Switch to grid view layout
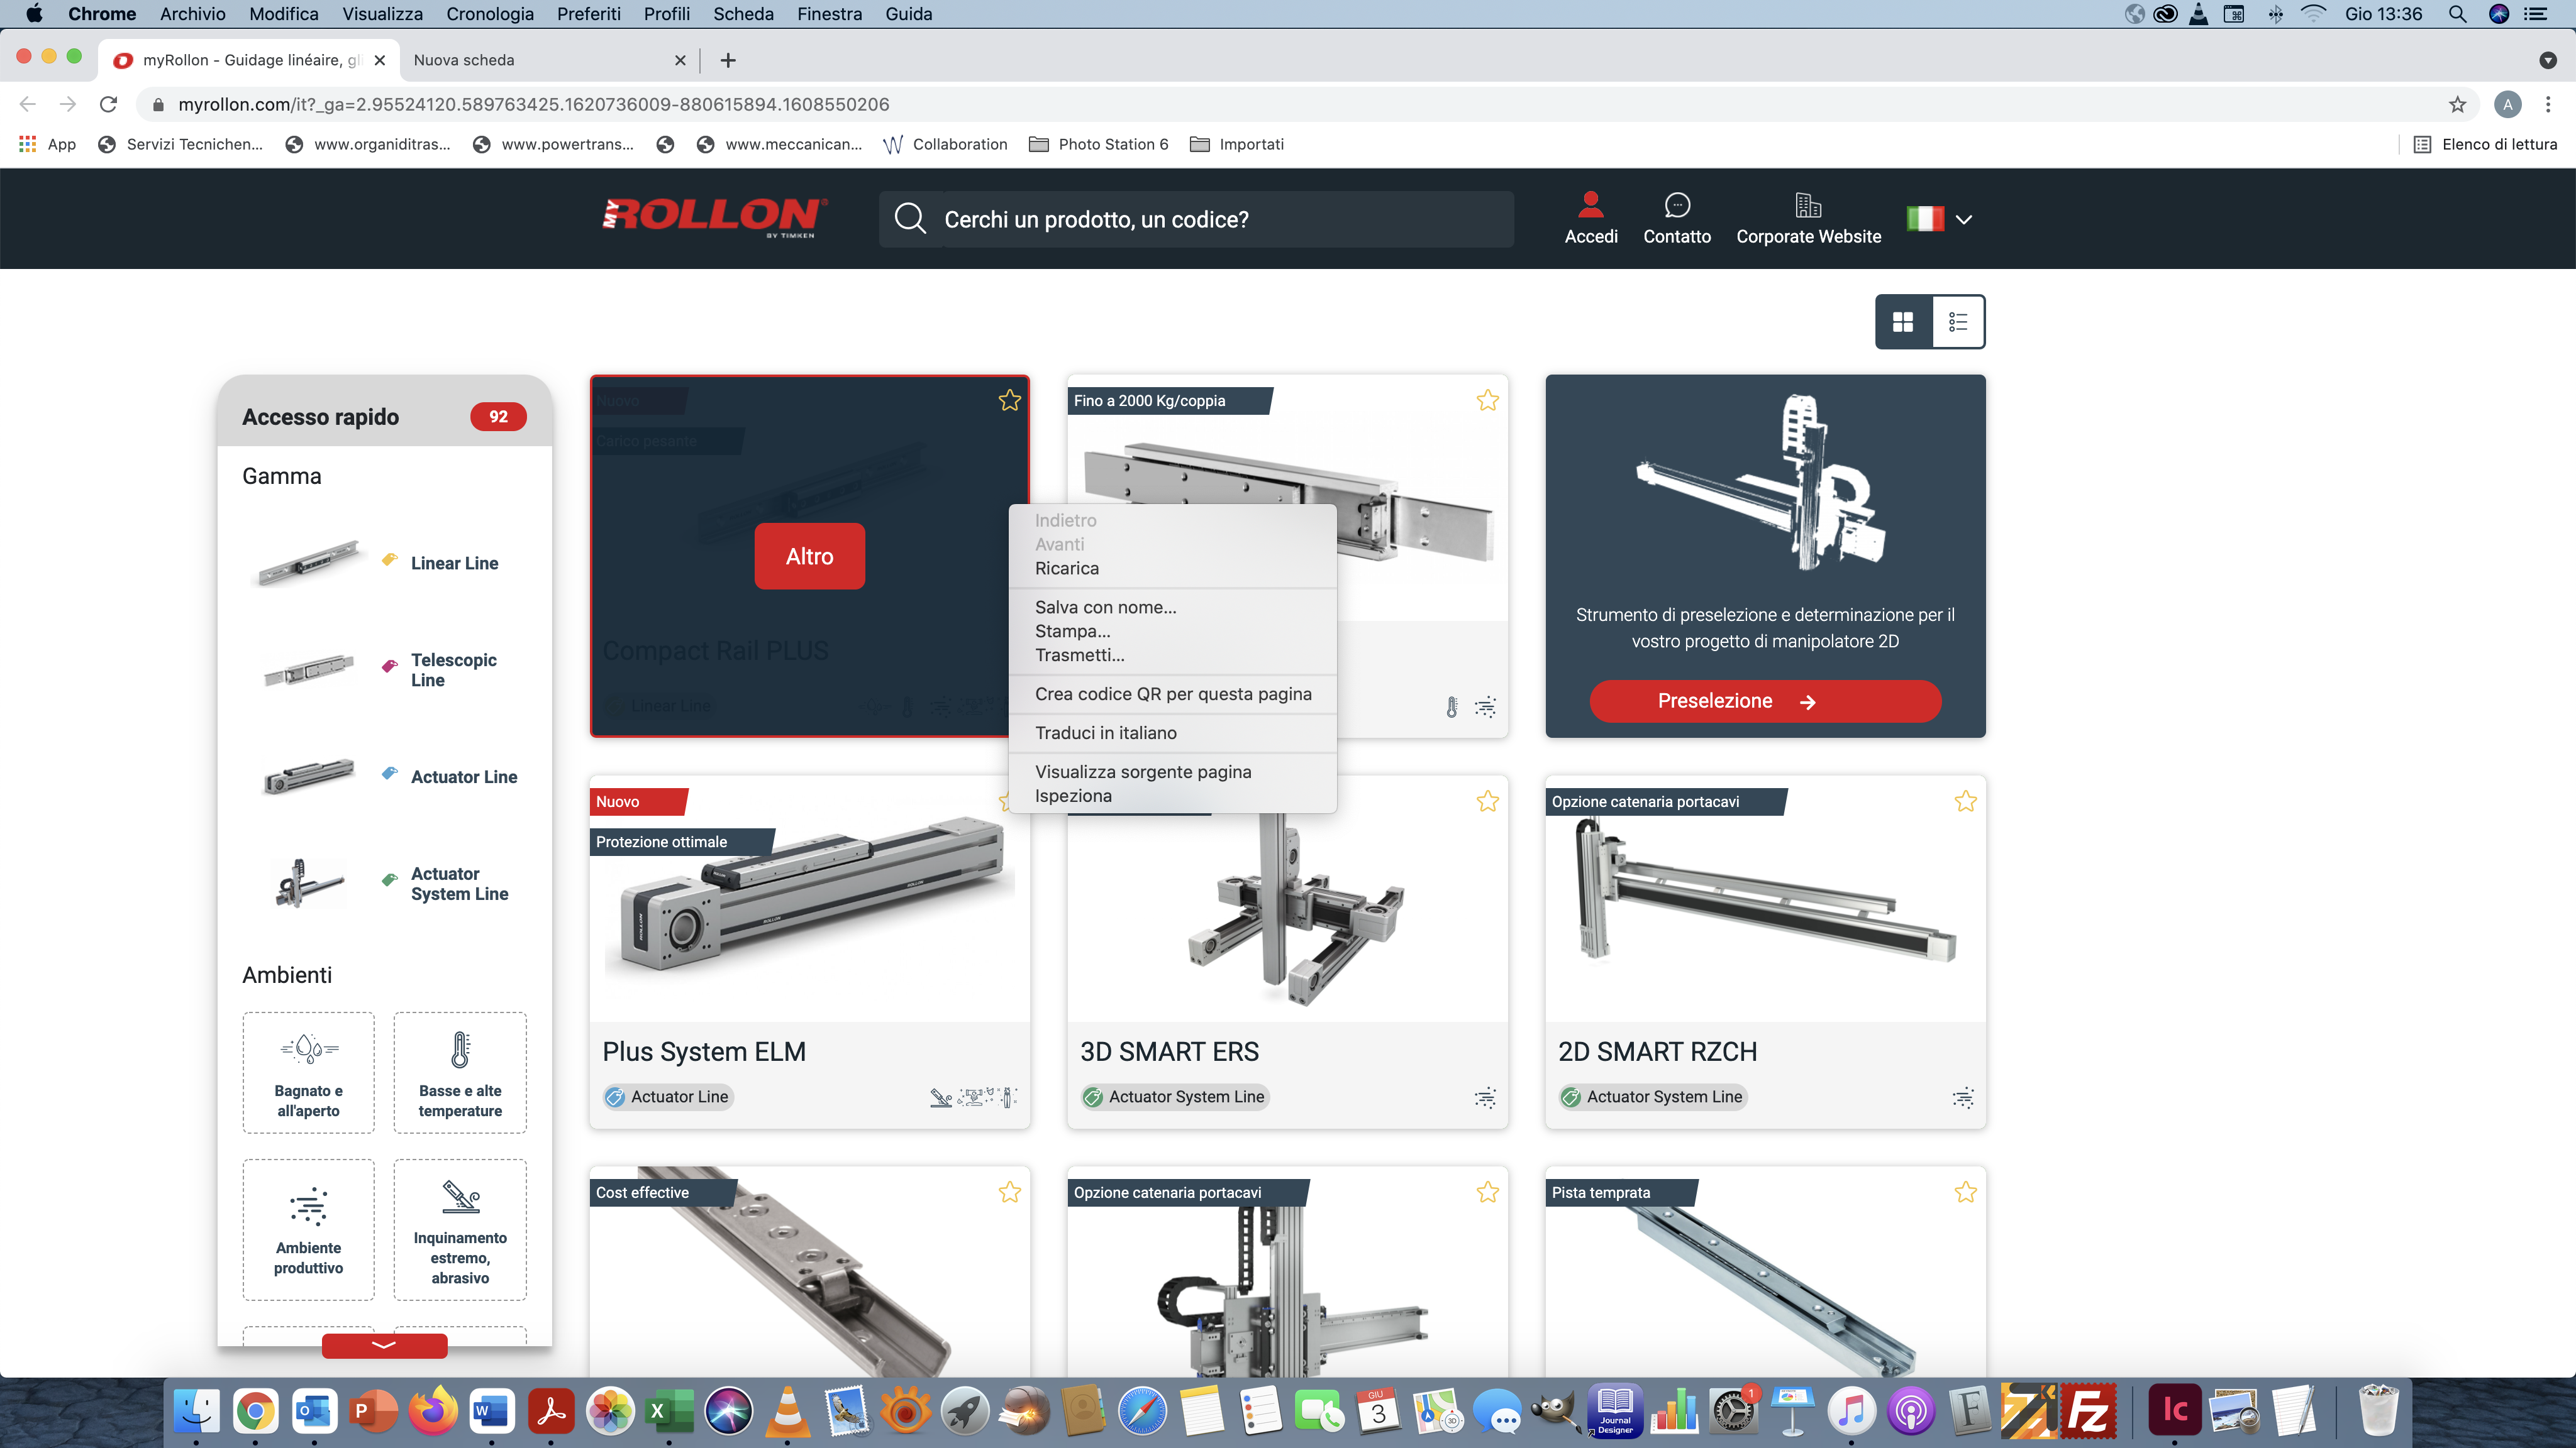The image size is (2576, 1448). [x=1903, y=322]
